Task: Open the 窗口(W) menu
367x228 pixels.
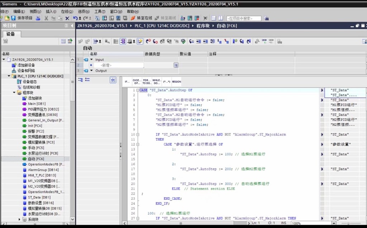Action: 116,11
